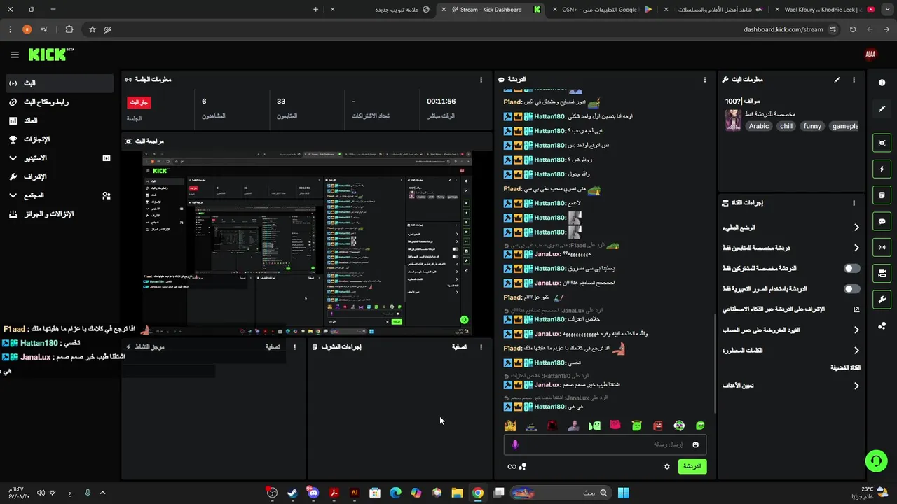
Task: Open الإشراف in sidebar
Action: coord(60,176)
